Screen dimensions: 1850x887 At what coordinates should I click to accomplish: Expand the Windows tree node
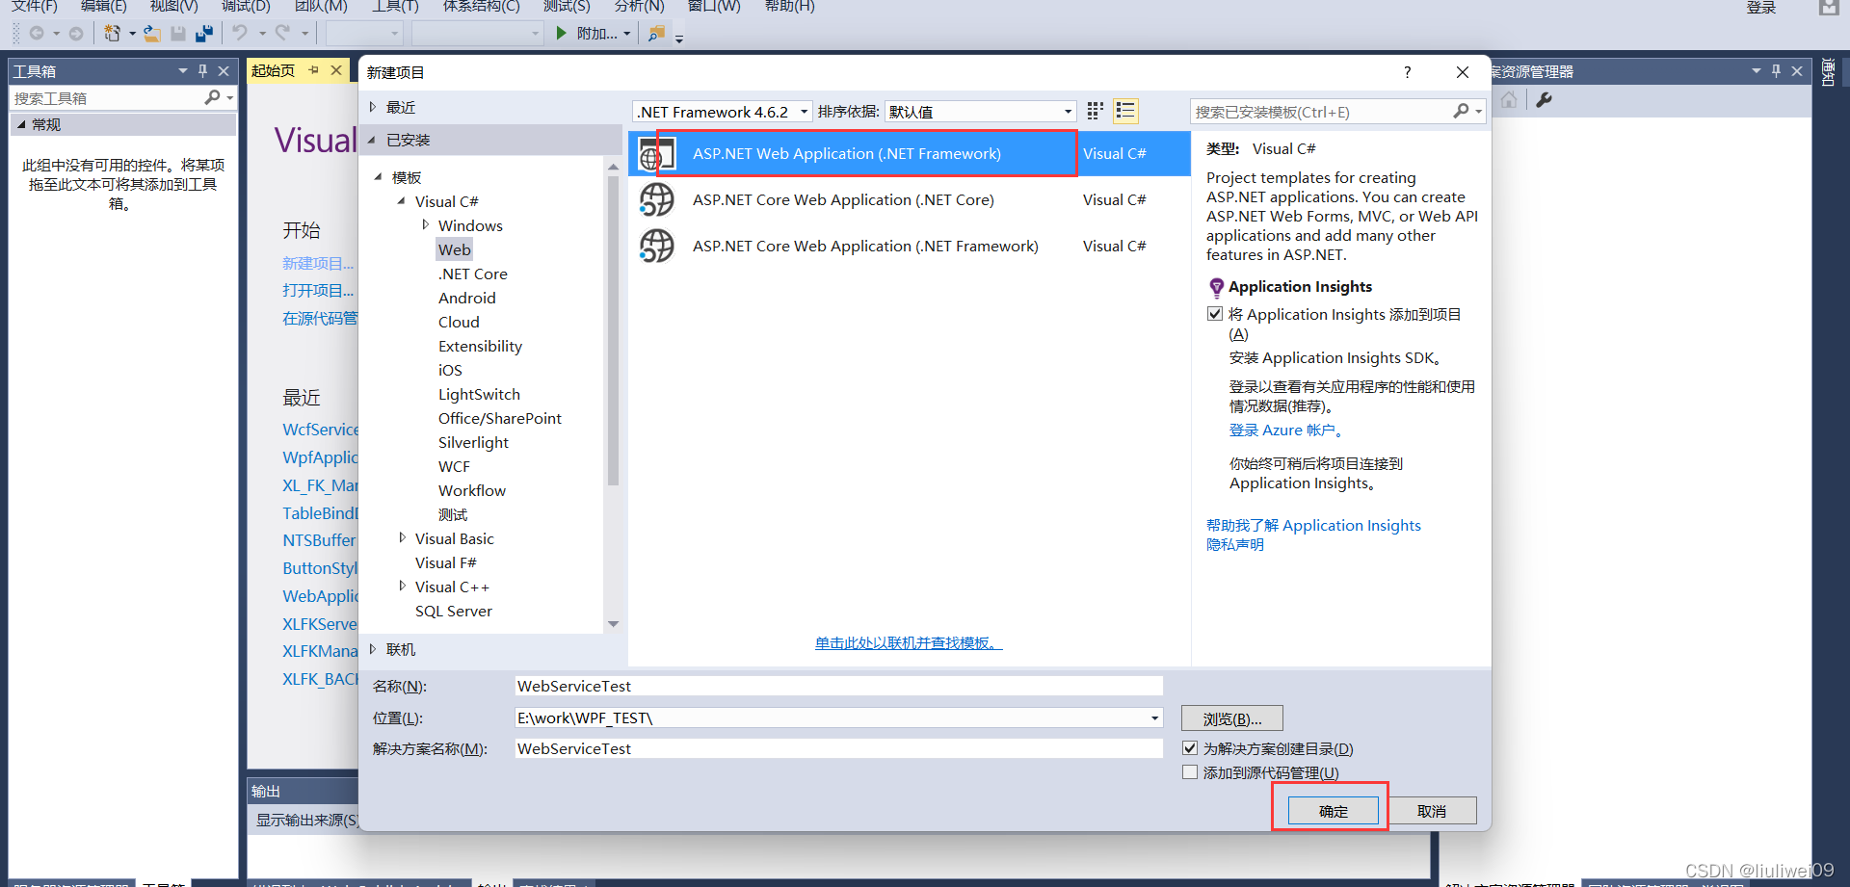point(425,225)
